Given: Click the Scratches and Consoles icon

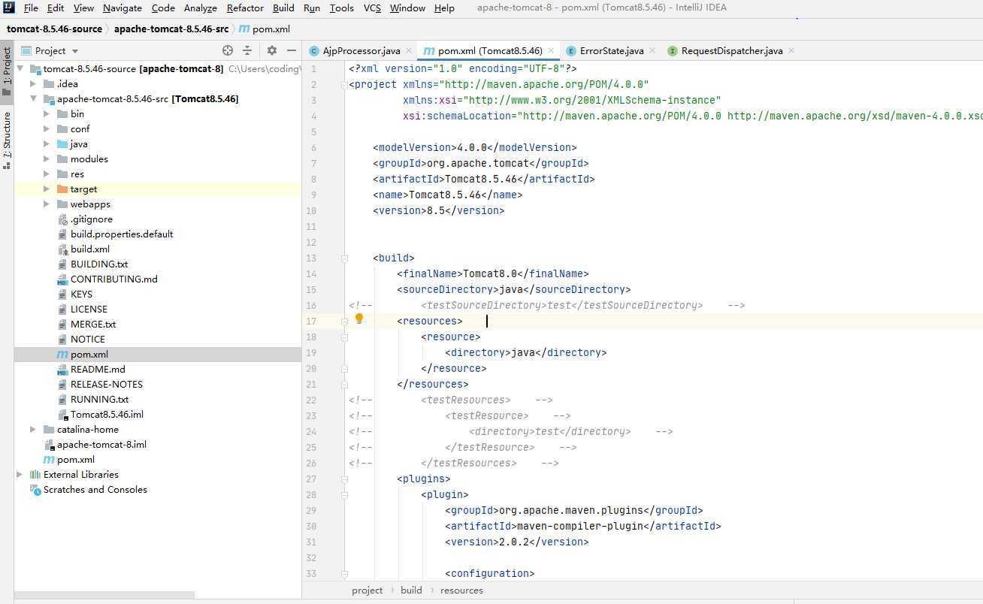Looking at the screenshot, I should click(x=35, y=489).
